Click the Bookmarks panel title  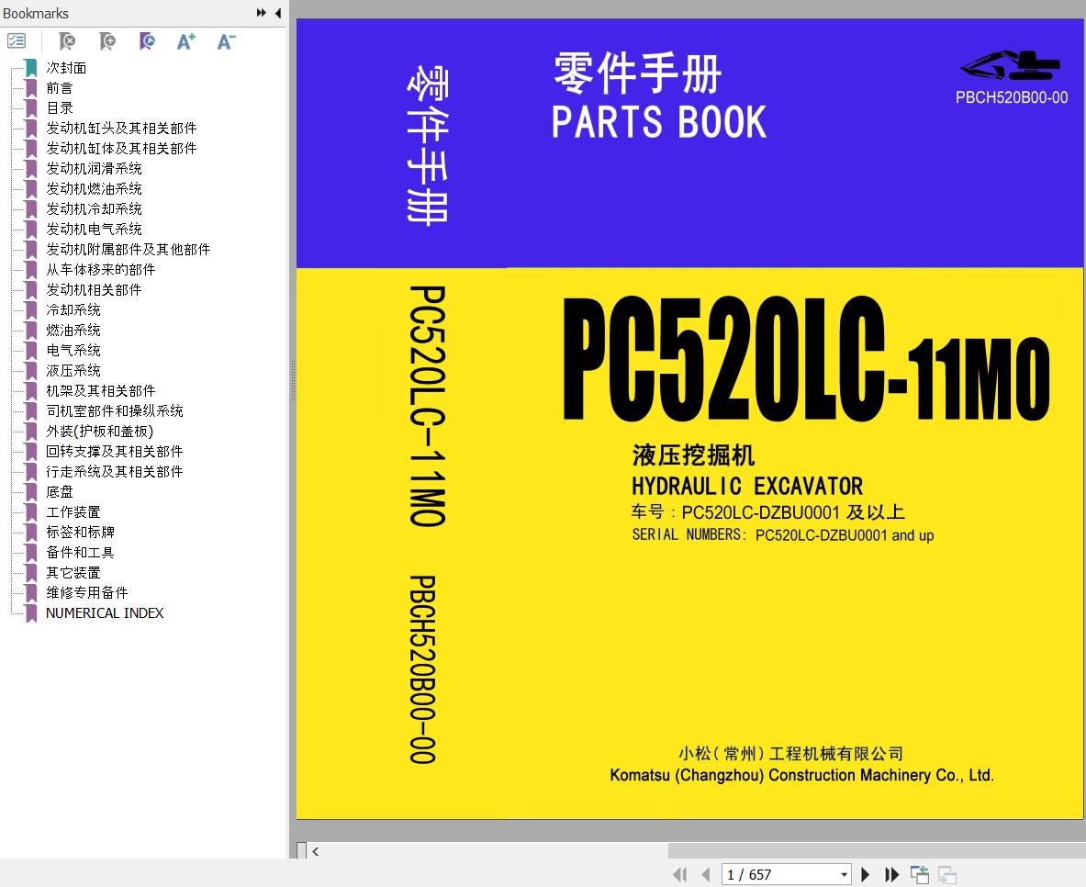pos(35,13)
